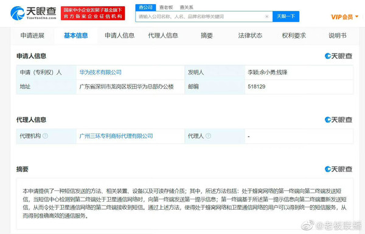Click the 代理人信息 section heading
The width and height of the screenshot is (365, 234).
point(31,120)
